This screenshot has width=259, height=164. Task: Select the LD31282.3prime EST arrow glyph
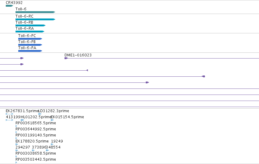pos(40,114)
